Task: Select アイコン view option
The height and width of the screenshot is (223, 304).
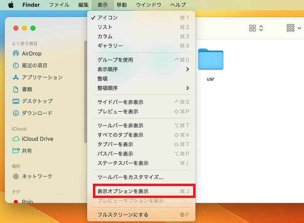Action: (x=141, y=18)
